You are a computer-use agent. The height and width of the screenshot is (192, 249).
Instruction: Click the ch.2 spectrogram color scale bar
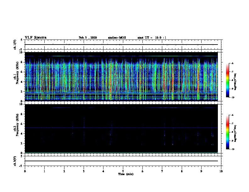coord(228,132)
